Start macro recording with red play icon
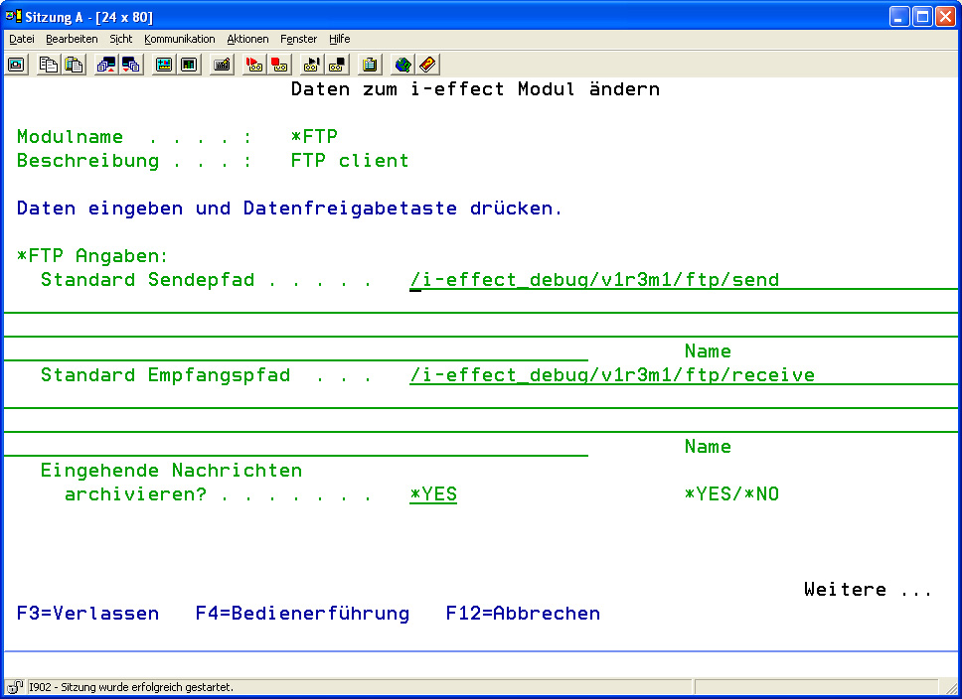Screen dimensions: 962x699 point(253,65)
